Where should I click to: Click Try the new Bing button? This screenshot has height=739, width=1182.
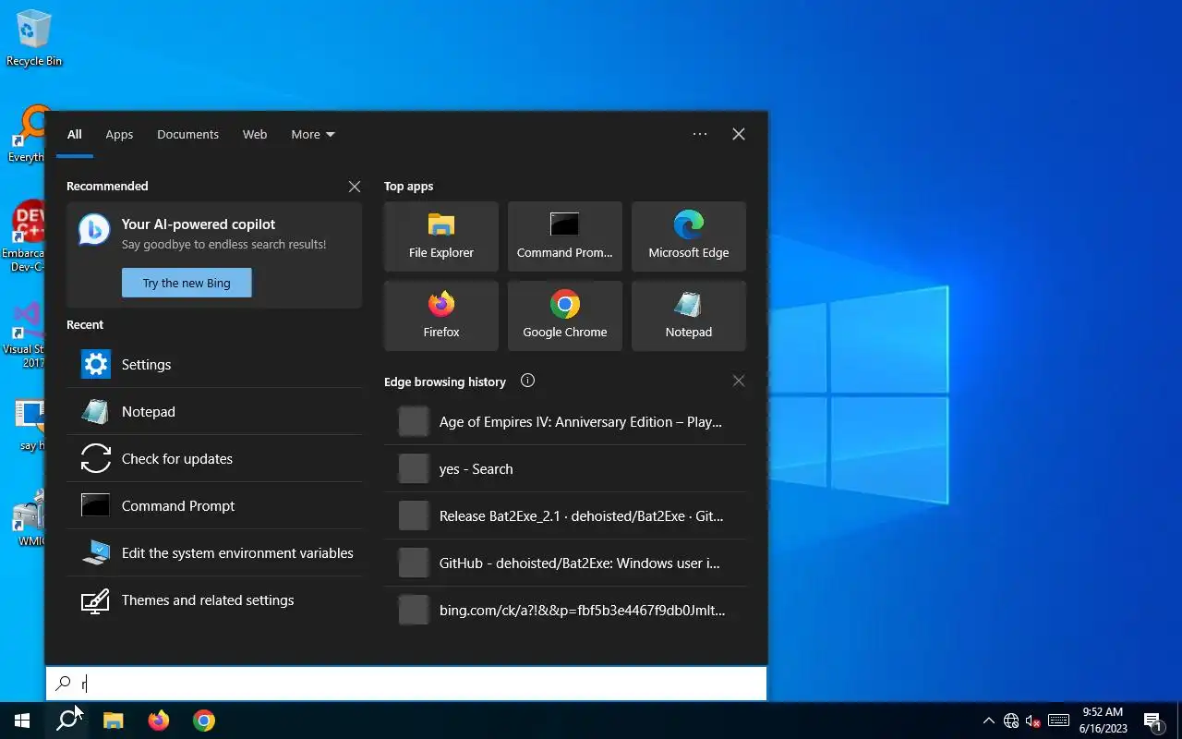[x=187, y=283]
